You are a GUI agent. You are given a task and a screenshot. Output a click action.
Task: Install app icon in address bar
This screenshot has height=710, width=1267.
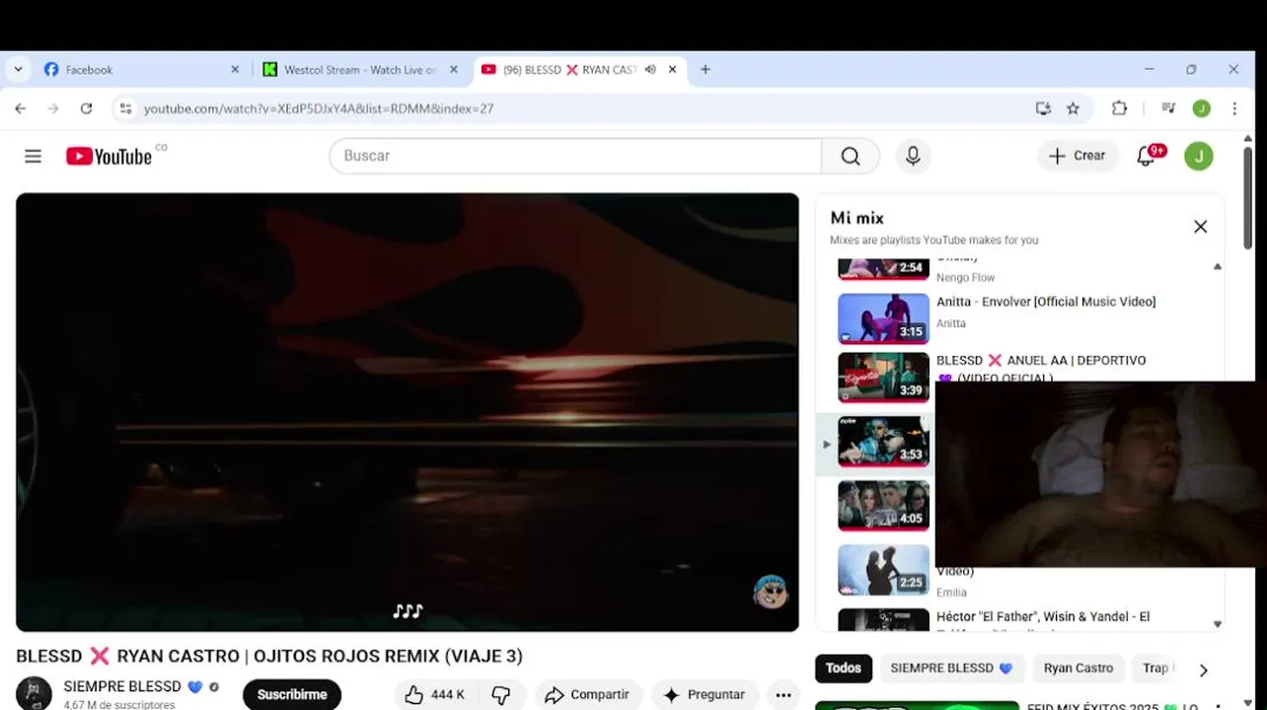[1043, 108]
